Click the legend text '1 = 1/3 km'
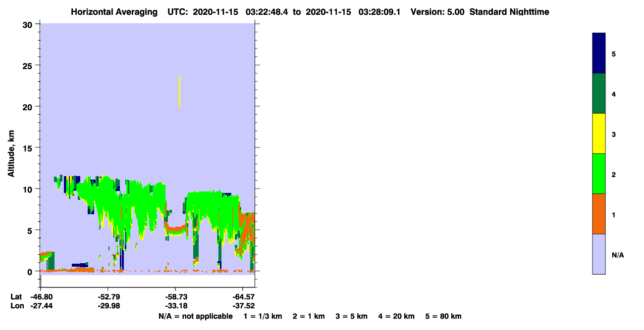Image resolution: width=644 pixels, height=330 pixels. tap(263, 316)
